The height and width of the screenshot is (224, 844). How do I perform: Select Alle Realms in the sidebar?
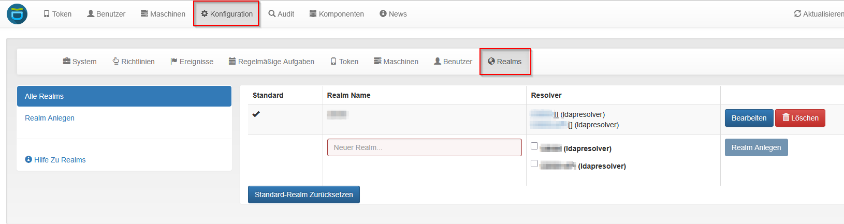coord(124,96)
